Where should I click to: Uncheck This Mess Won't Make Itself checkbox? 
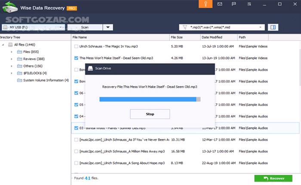(76, 58)
